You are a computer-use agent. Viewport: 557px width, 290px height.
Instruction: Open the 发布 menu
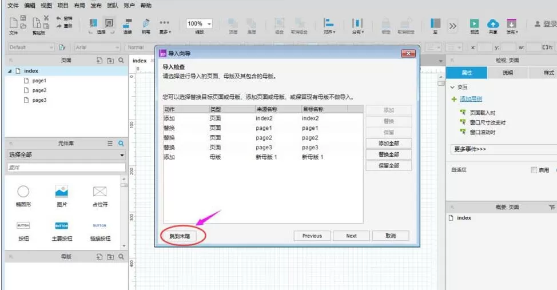[96, 5]
